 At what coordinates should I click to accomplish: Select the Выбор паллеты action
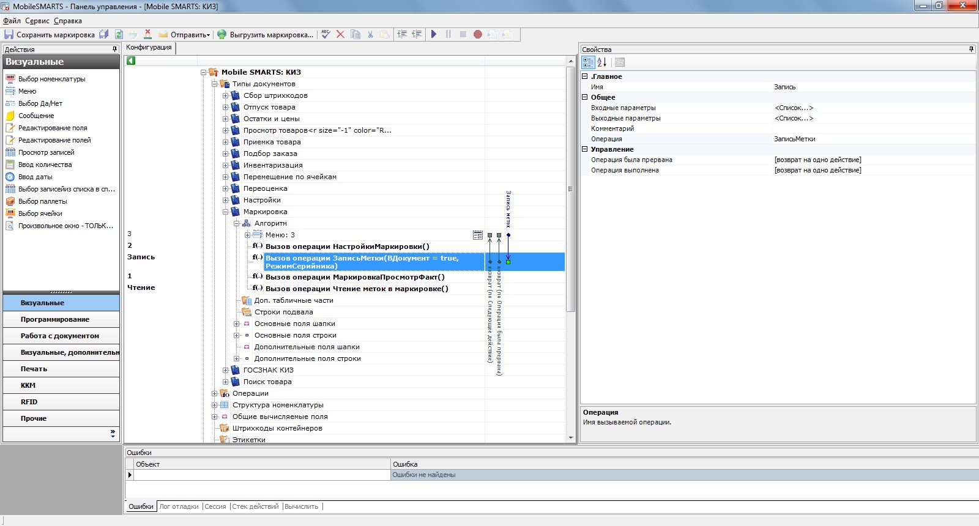tap(43, 201)
